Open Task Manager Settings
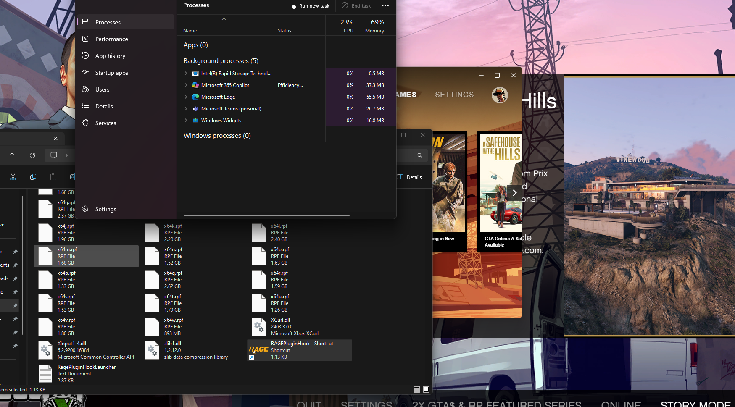 tap(105, 209)
